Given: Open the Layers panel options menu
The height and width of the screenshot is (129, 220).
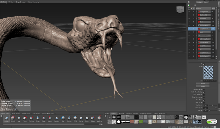Looking at the screenshot, I should [189, 2].
